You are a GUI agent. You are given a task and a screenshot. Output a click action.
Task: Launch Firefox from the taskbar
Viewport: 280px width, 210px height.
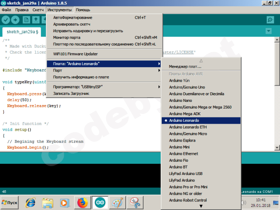pos(82,203)
